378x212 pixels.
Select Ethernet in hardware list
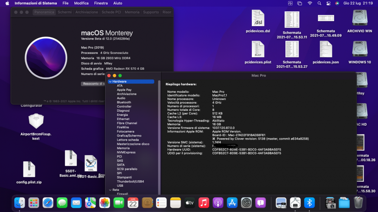(123, 119)
